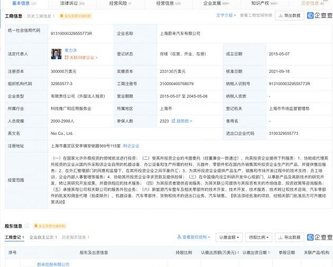The image size is (333, 267).
Task: View 查看工商官网快照
Action: [256, 15]
